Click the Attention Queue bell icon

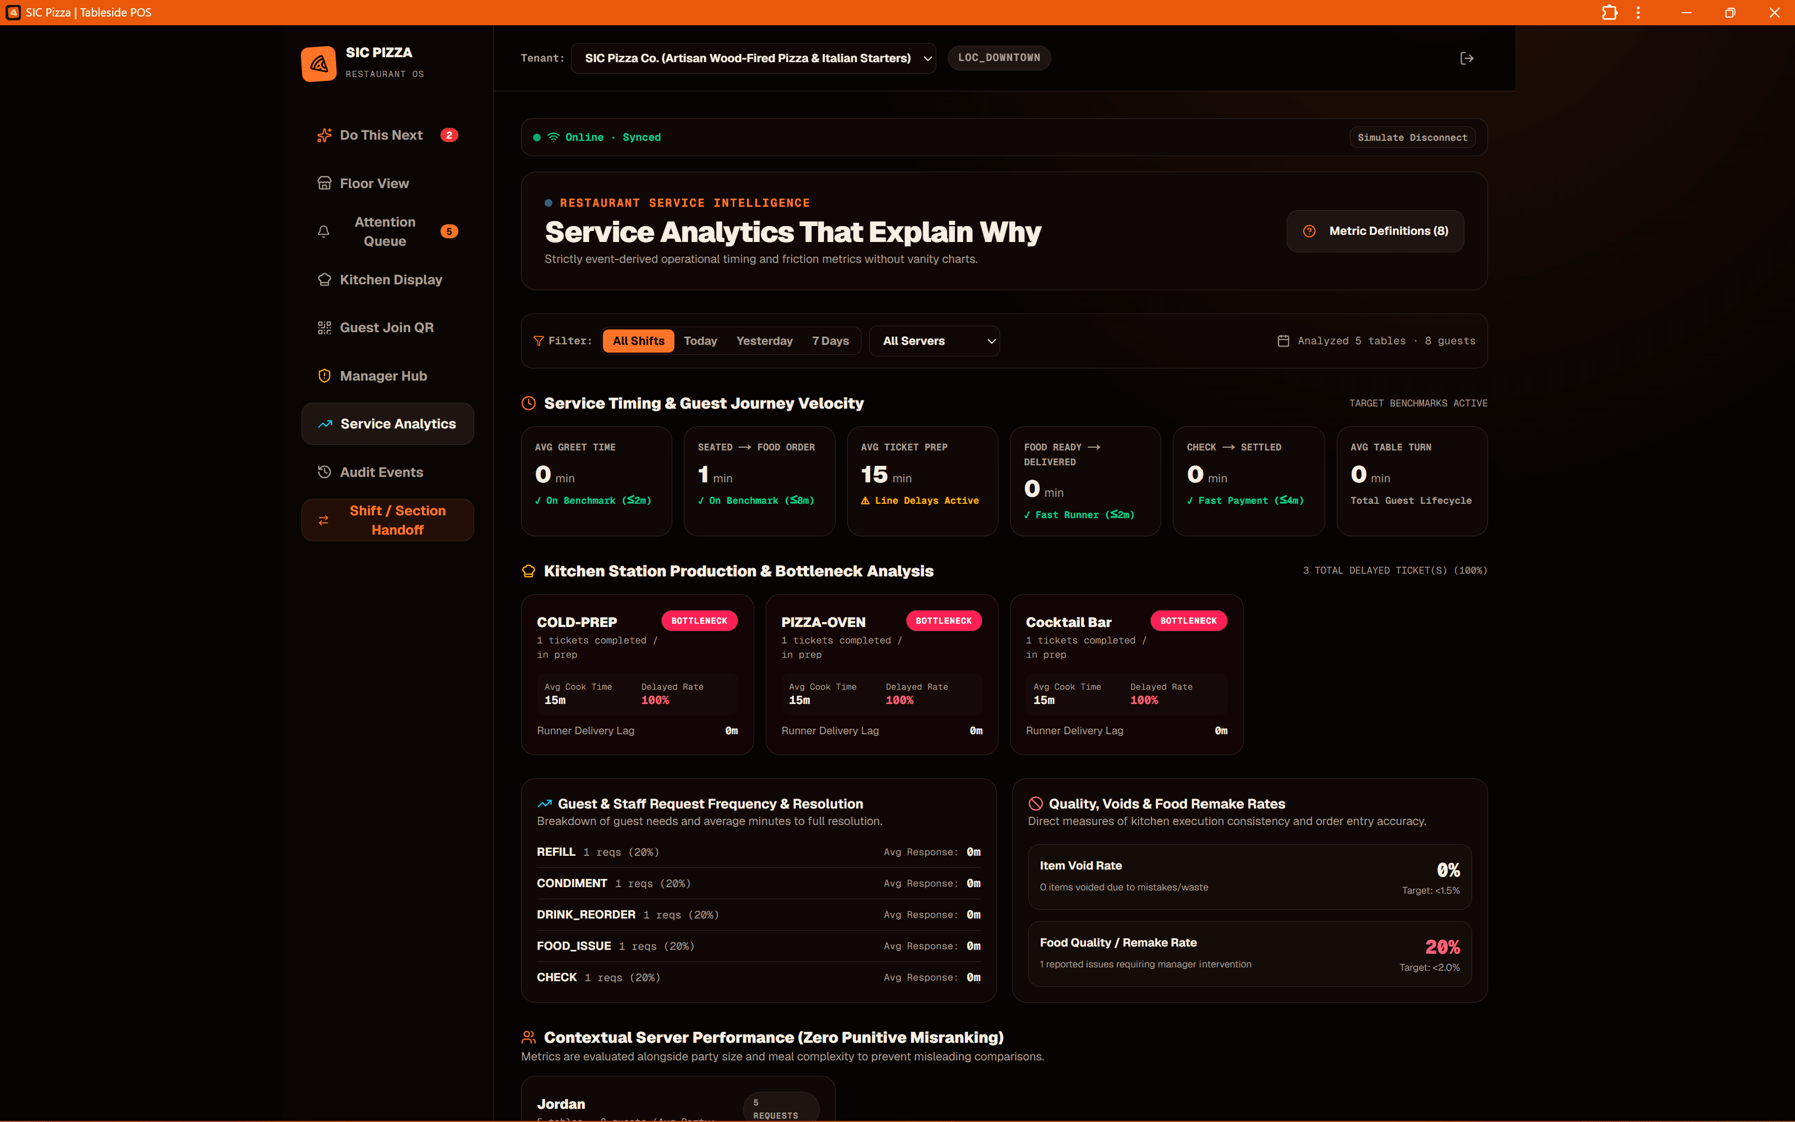click(x=323, y=232)
